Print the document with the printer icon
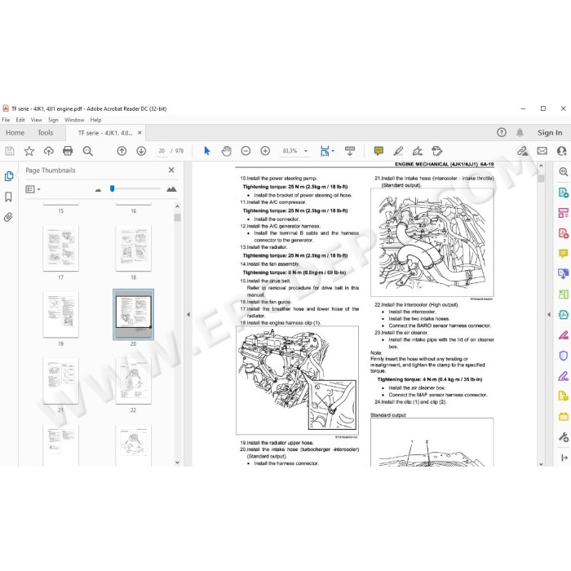The height and width of the screenshot is (571, 571). click(68, 151)
